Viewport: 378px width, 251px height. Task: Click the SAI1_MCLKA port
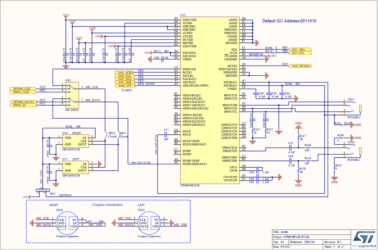(x=300, y=66)
